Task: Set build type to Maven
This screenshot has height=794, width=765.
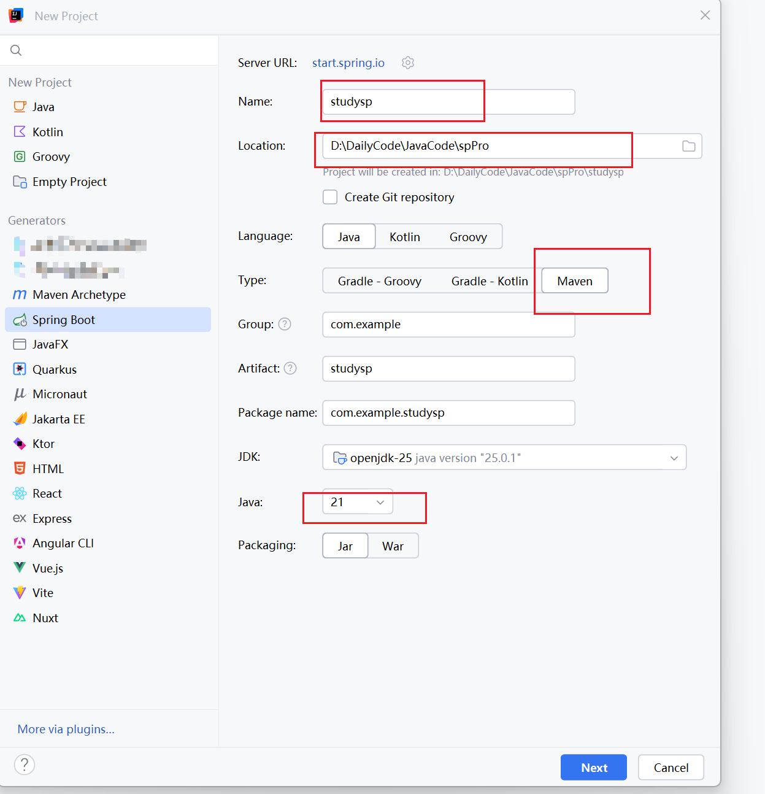Action: click(575, 281)
